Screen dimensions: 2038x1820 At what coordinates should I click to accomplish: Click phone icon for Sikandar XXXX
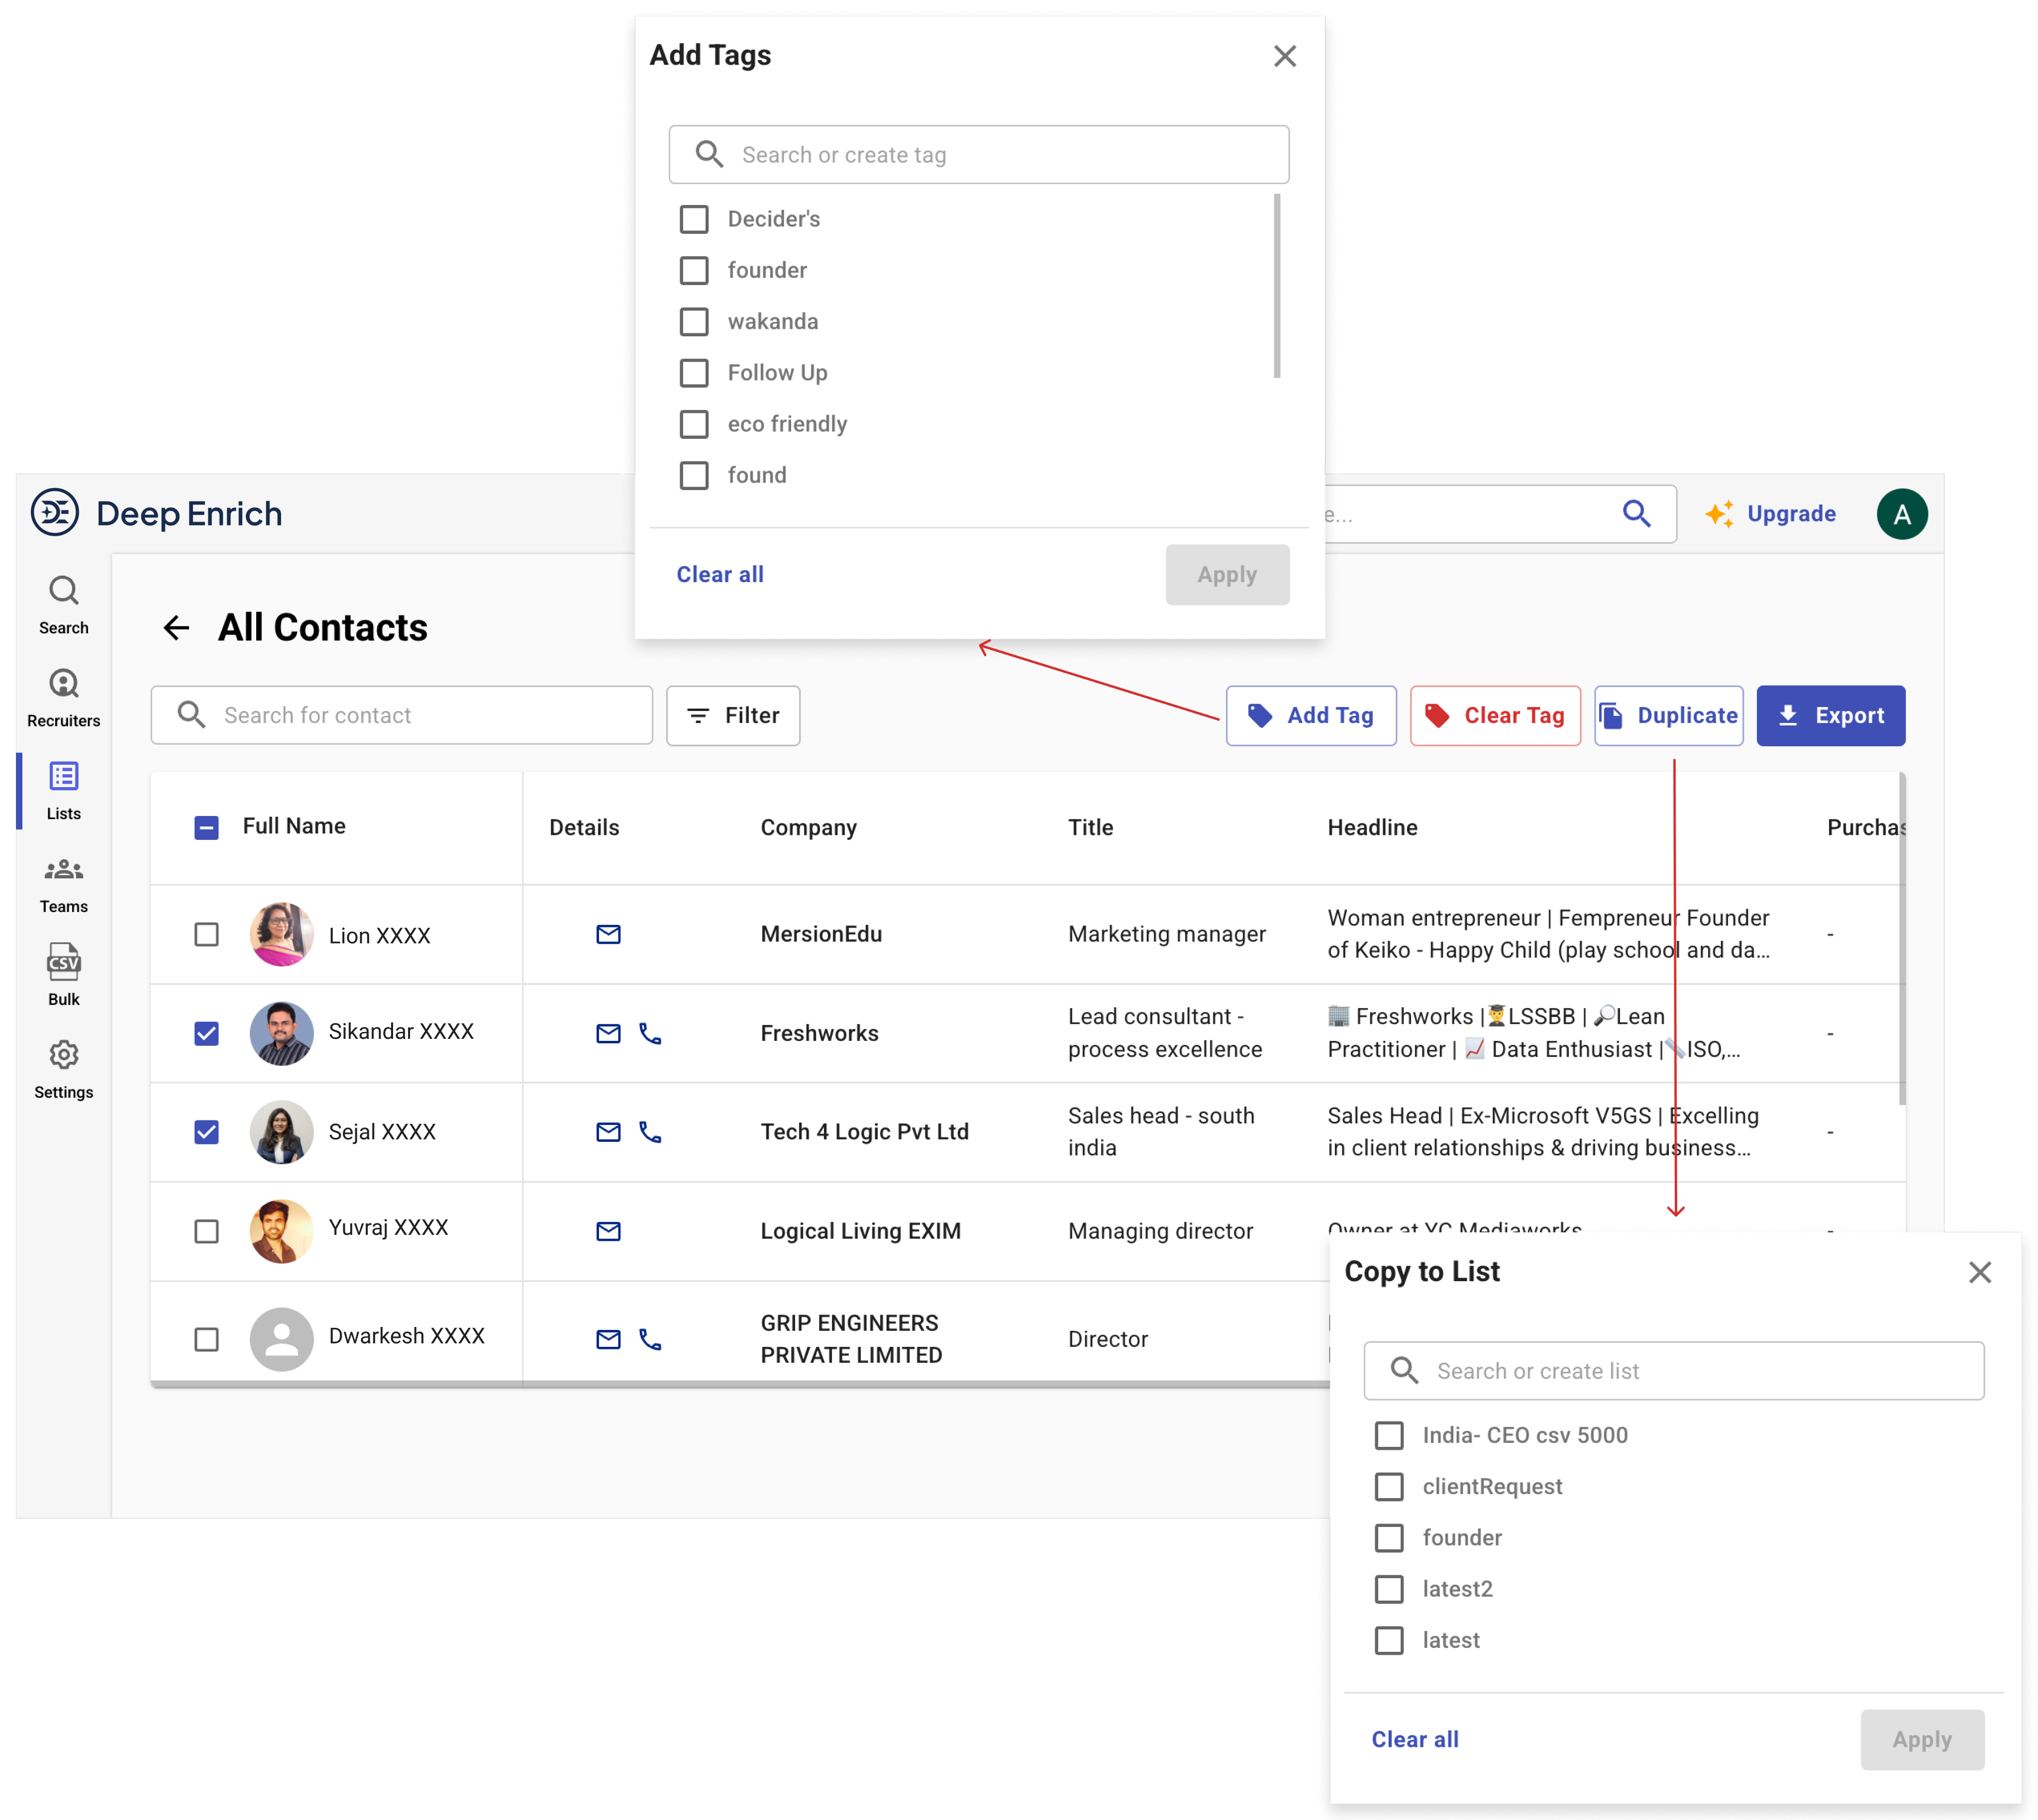pos(650,1033)
